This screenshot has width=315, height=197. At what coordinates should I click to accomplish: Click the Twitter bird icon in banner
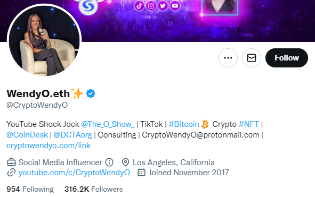click(163, 6)
